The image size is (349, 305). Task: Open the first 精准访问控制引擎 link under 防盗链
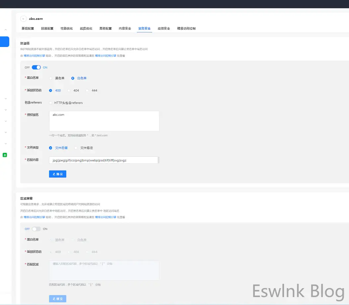tap(34, 56)
